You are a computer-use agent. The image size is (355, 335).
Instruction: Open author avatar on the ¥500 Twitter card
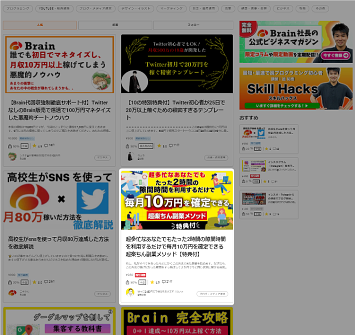click(130, 156)
